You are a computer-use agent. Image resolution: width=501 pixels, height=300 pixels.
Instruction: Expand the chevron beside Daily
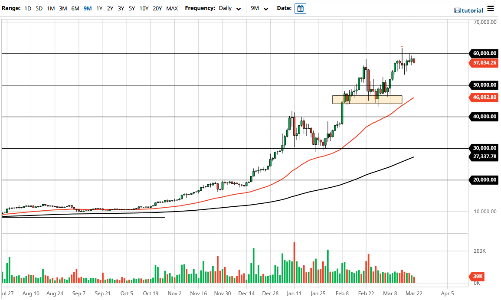pos(239,9)
